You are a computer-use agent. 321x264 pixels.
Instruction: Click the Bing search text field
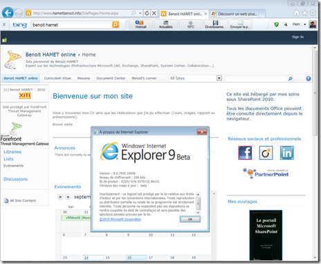click(x=72, y=25)
